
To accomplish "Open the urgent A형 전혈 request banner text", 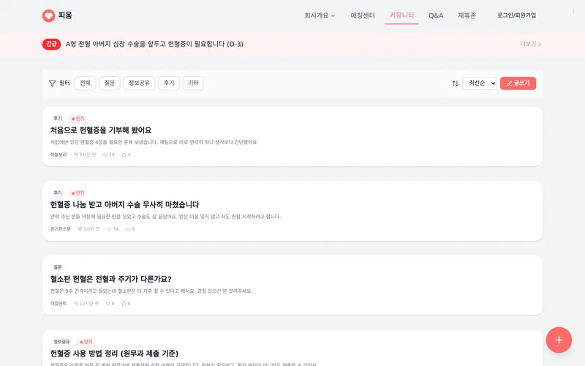I will [154, 44].
